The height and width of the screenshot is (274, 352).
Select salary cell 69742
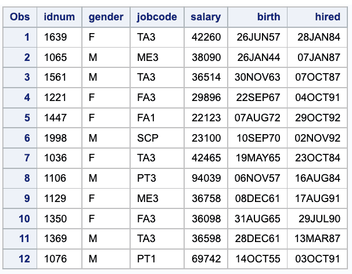coord(206,259)
